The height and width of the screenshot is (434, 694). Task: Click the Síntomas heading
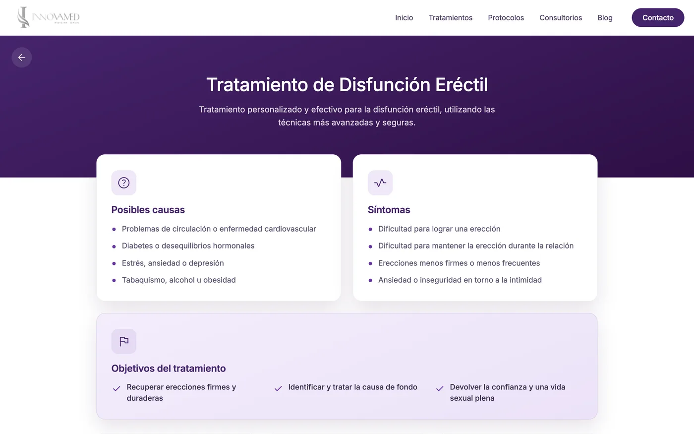(x=389, y=210)
